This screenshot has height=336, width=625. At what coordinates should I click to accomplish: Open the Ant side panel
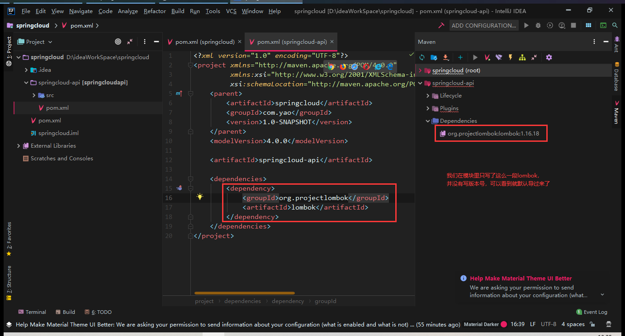click(x=616, y=44)
